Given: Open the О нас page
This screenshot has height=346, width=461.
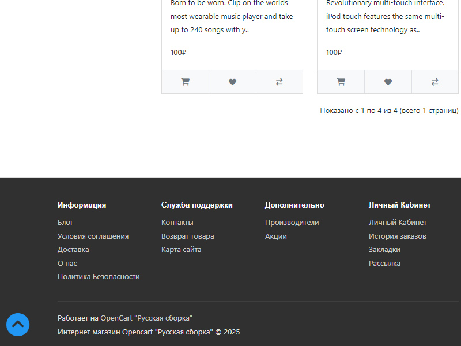Looking at the screenshot, I should pos(67,264).
